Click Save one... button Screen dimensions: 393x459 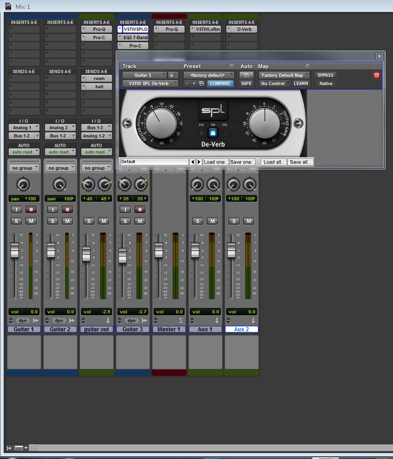click(x=242, y=162)
